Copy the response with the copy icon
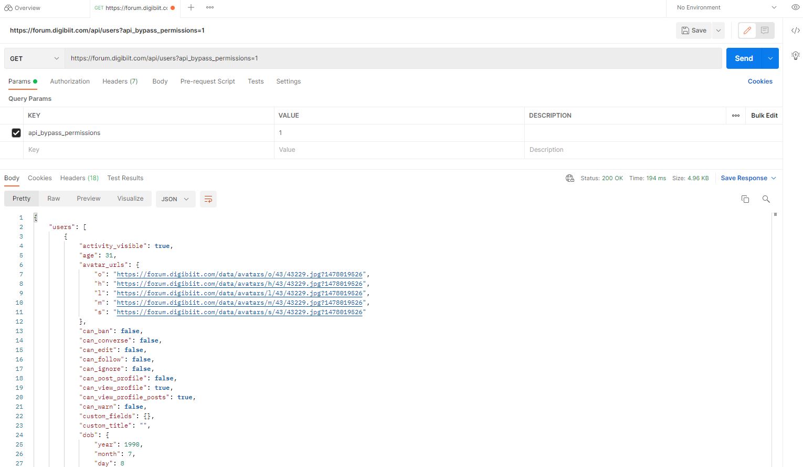The height and width of the screenshot is (467, 803). (x=745, y=199)
